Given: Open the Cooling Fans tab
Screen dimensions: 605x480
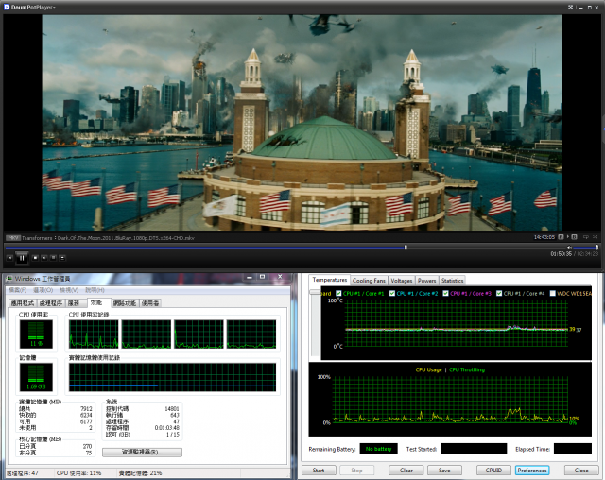Looking at the screenshot, I should [369, 281].
